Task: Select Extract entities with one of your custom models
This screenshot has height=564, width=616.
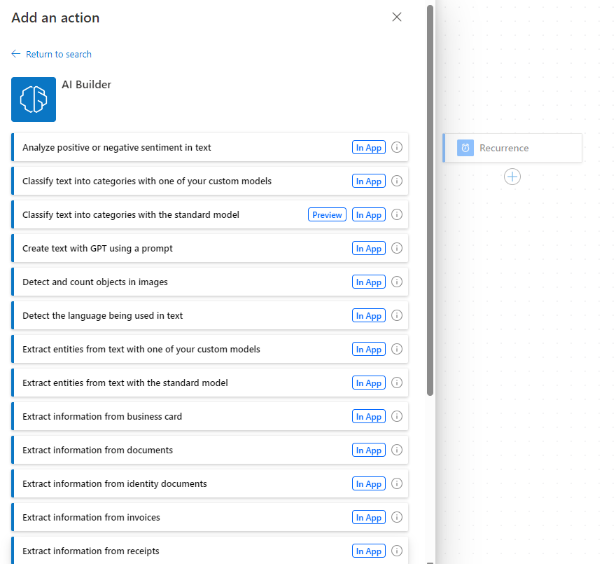Action: click(x=210, y=349)
